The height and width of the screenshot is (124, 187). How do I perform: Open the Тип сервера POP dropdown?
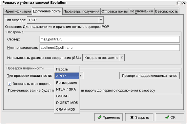[65, 20]
